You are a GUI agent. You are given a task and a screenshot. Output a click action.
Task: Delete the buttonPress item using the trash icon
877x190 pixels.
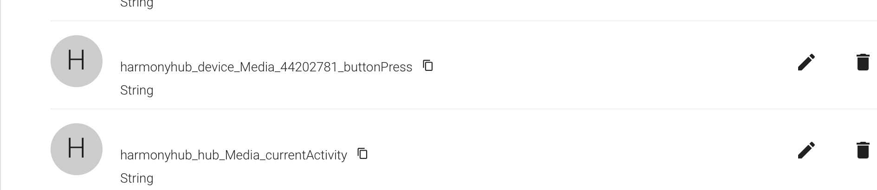[x=863, y=62]
